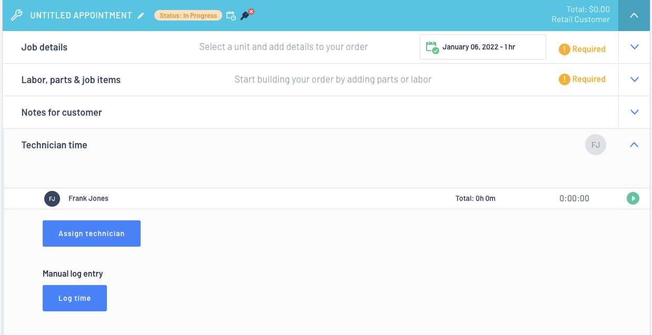Collapse the appointment with header chevron

(634, 15)
